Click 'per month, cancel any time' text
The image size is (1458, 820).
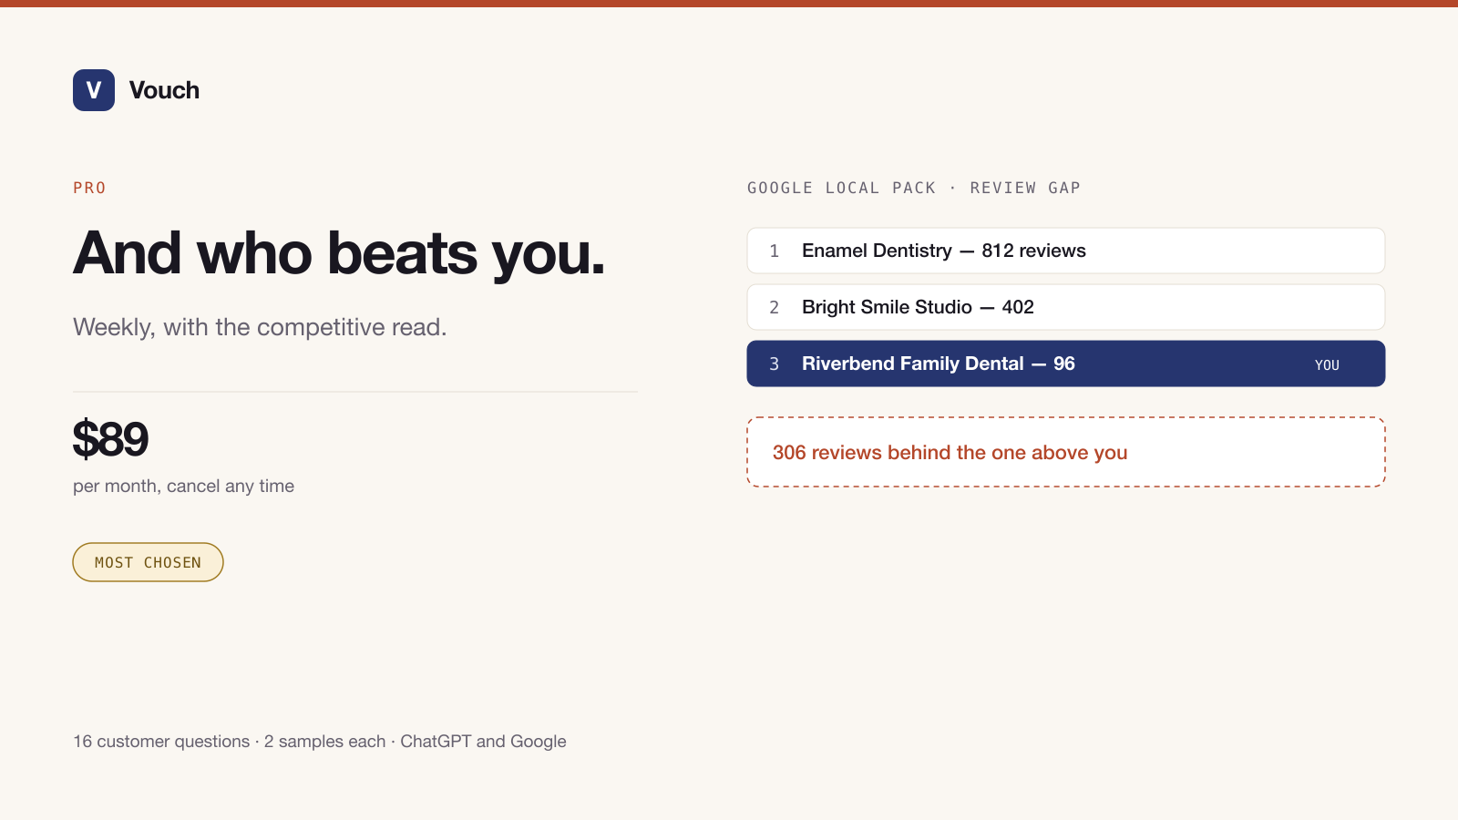[x=183, y=486]
